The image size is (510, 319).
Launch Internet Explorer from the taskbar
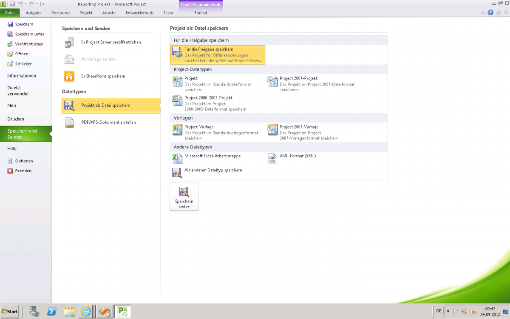86,311
